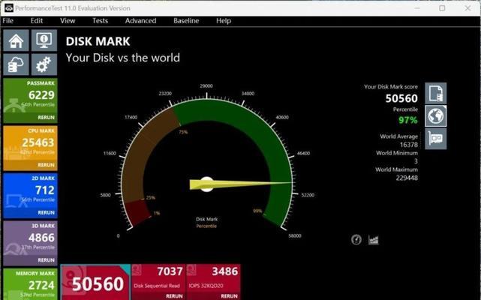The image size is (481, 300).
Task: Rerun the 3D Mark test
Action: [46, 260]
